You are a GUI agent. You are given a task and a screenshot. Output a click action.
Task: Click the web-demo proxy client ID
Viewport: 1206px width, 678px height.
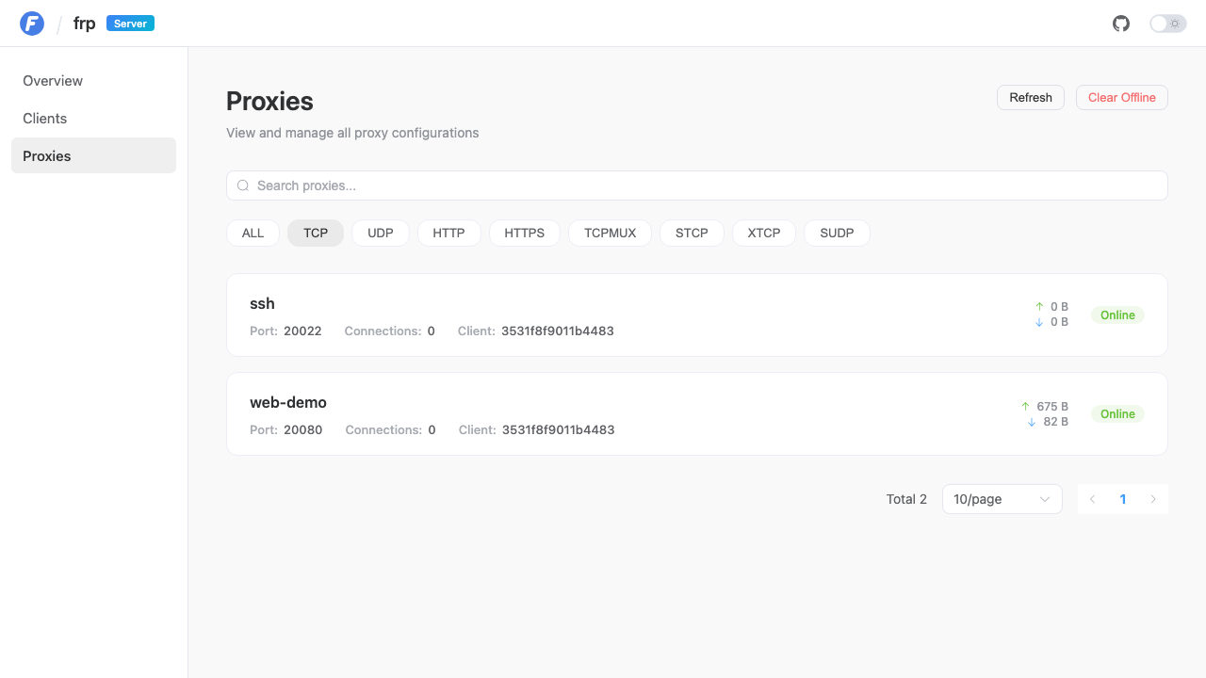pos(559,430)
